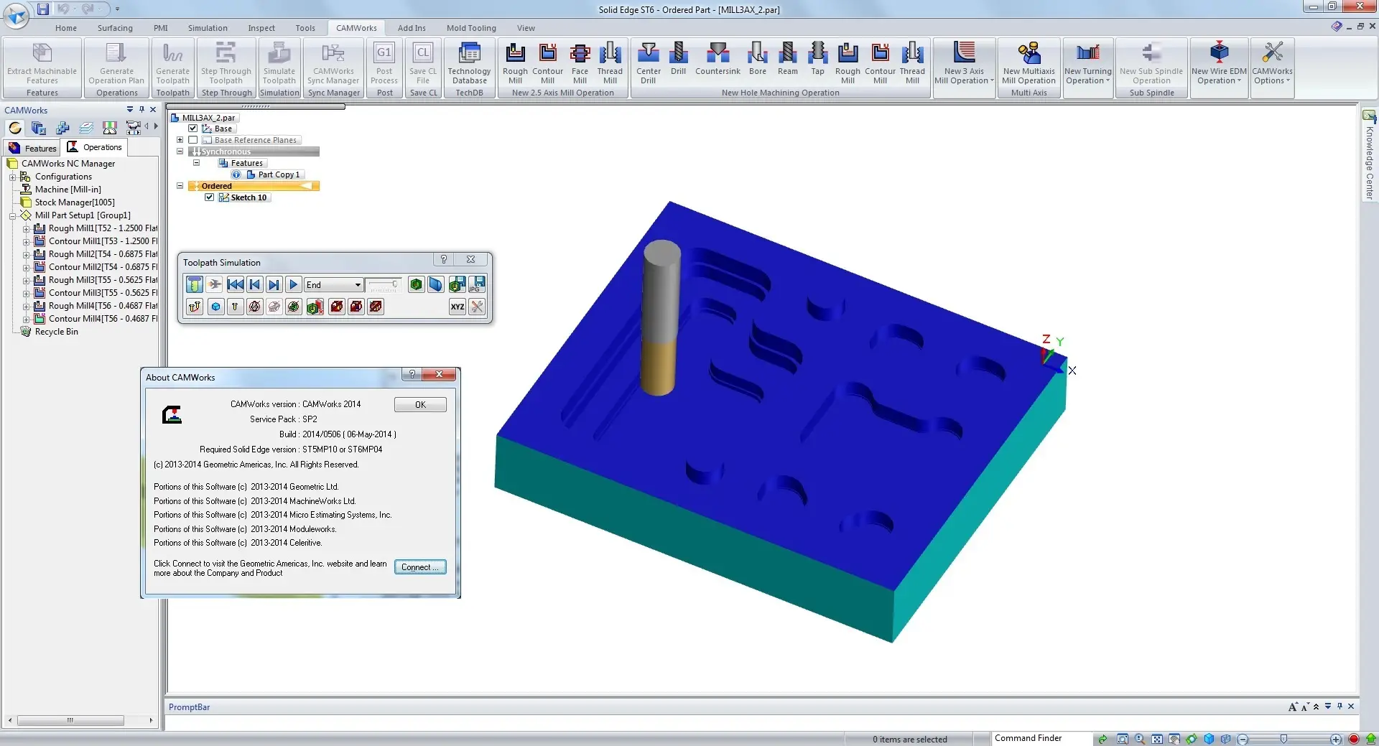Click the turbo mode rocket icon
The height and width of the screenshot is (746, 1379).
coord(215,284)
